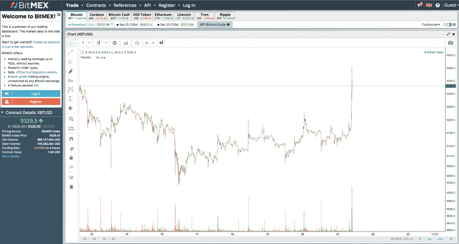Open the language flag selector
459x244 pixels.
429,5
